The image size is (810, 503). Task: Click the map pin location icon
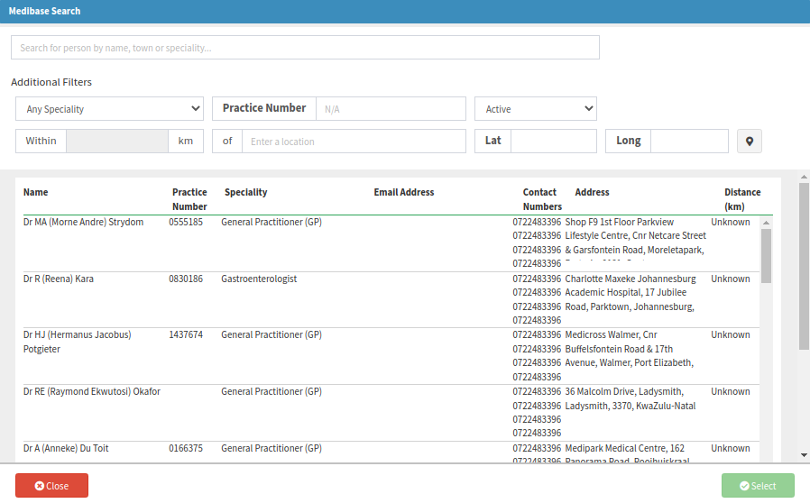749,142
